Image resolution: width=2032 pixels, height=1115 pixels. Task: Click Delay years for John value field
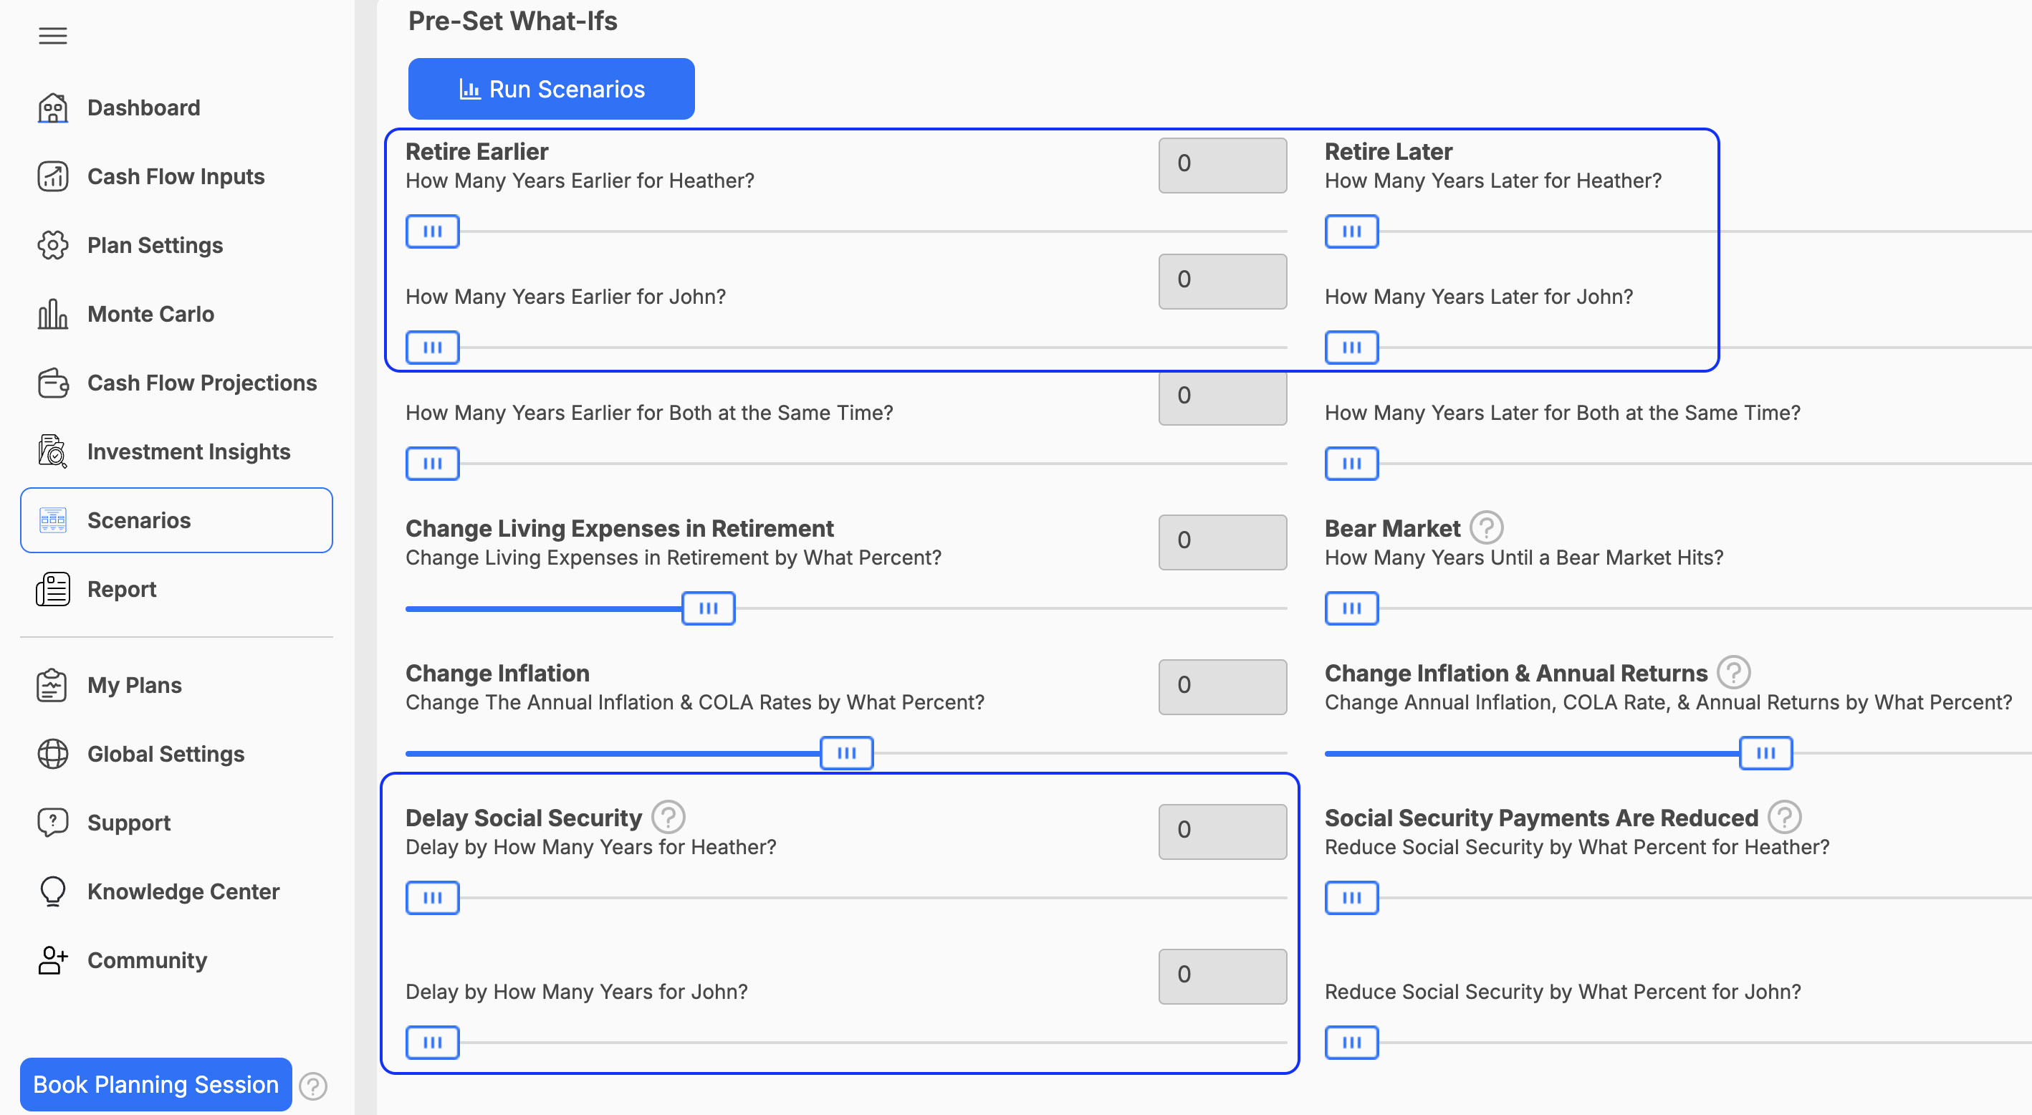(1222, 976)
